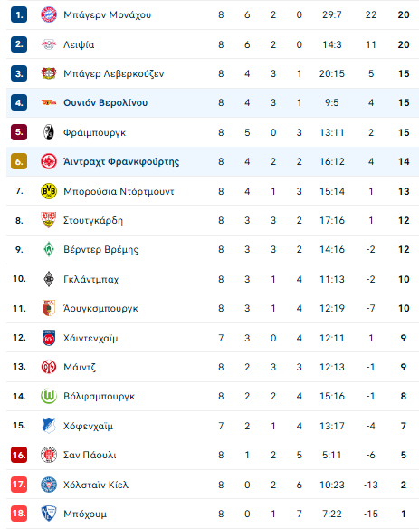Open team Άιντραχτ Φρανκφούρτης
The height and width of the screenshot is (529, 419).
pyautogui.click(x=121, y=161)
